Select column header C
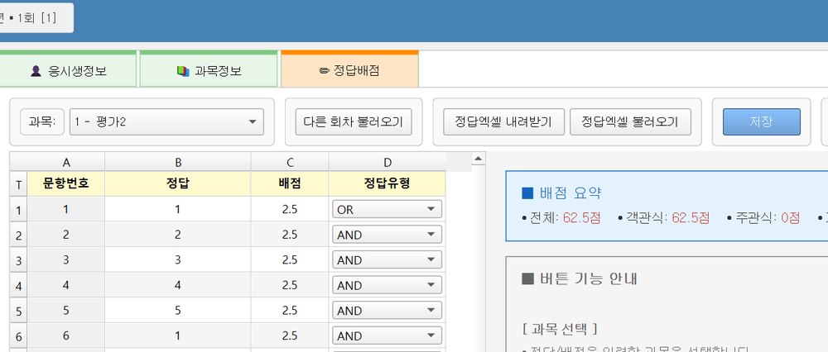Screen dimensions: 828x352 289,162
